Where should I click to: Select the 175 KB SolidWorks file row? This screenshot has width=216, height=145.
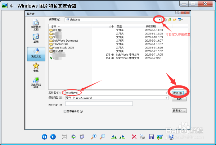[x=106, y=55]
